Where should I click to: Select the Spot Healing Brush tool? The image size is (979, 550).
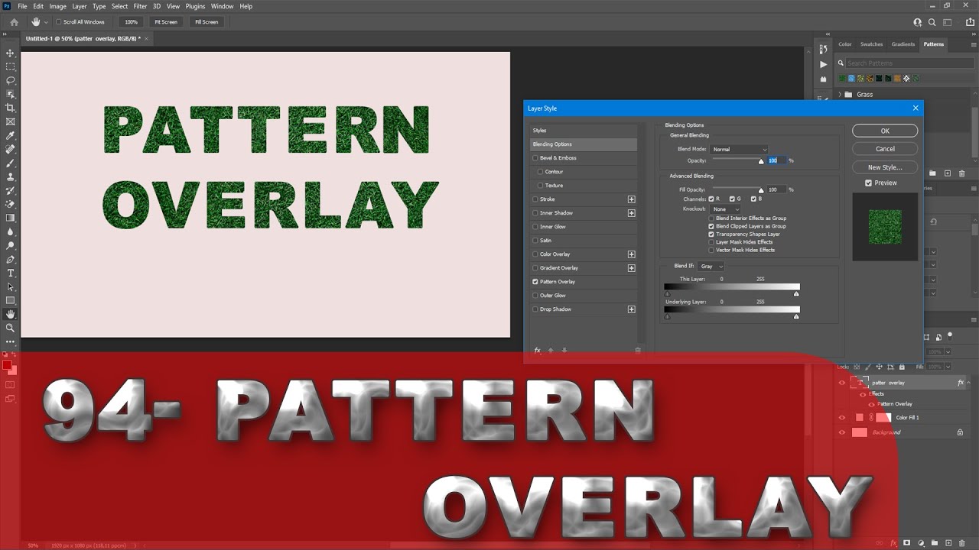11,149
